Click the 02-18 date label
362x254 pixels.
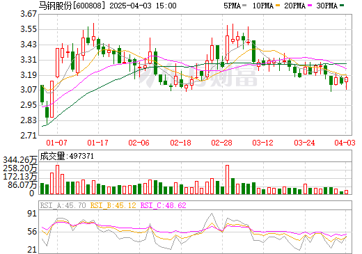180,143
